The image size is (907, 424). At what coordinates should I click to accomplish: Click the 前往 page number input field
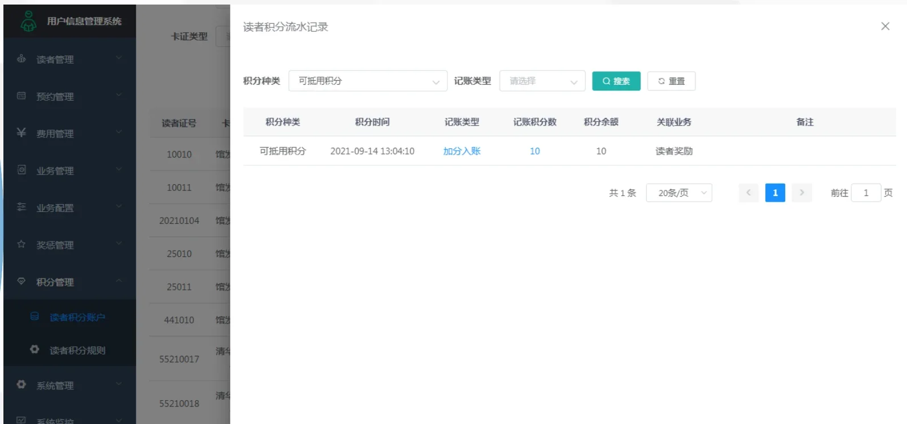point(866,193)
